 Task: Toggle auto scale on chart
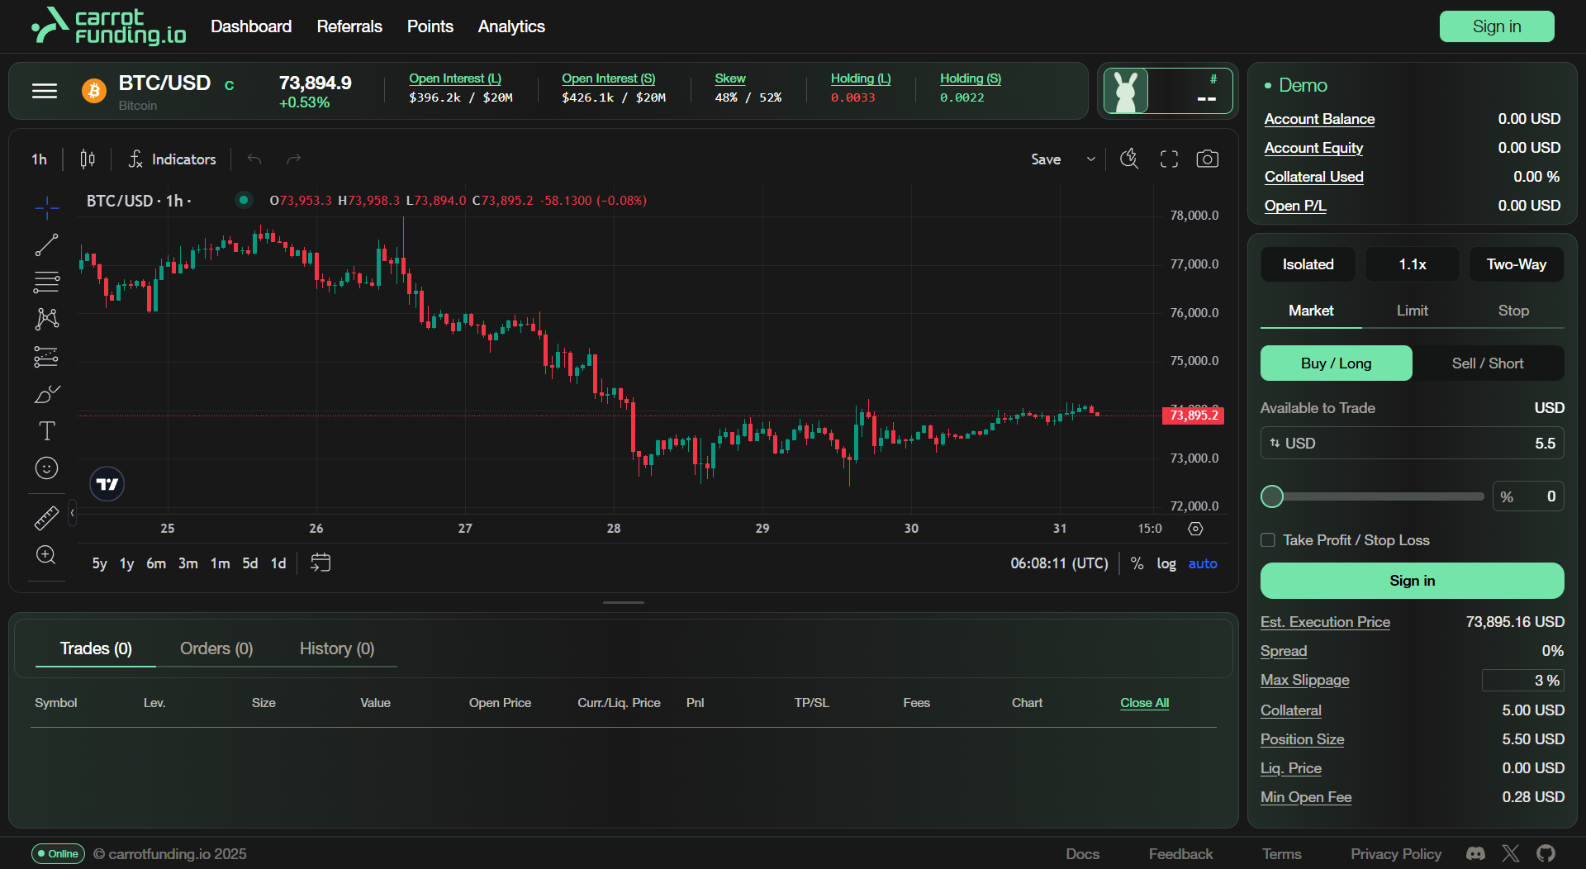(1203, 563)
